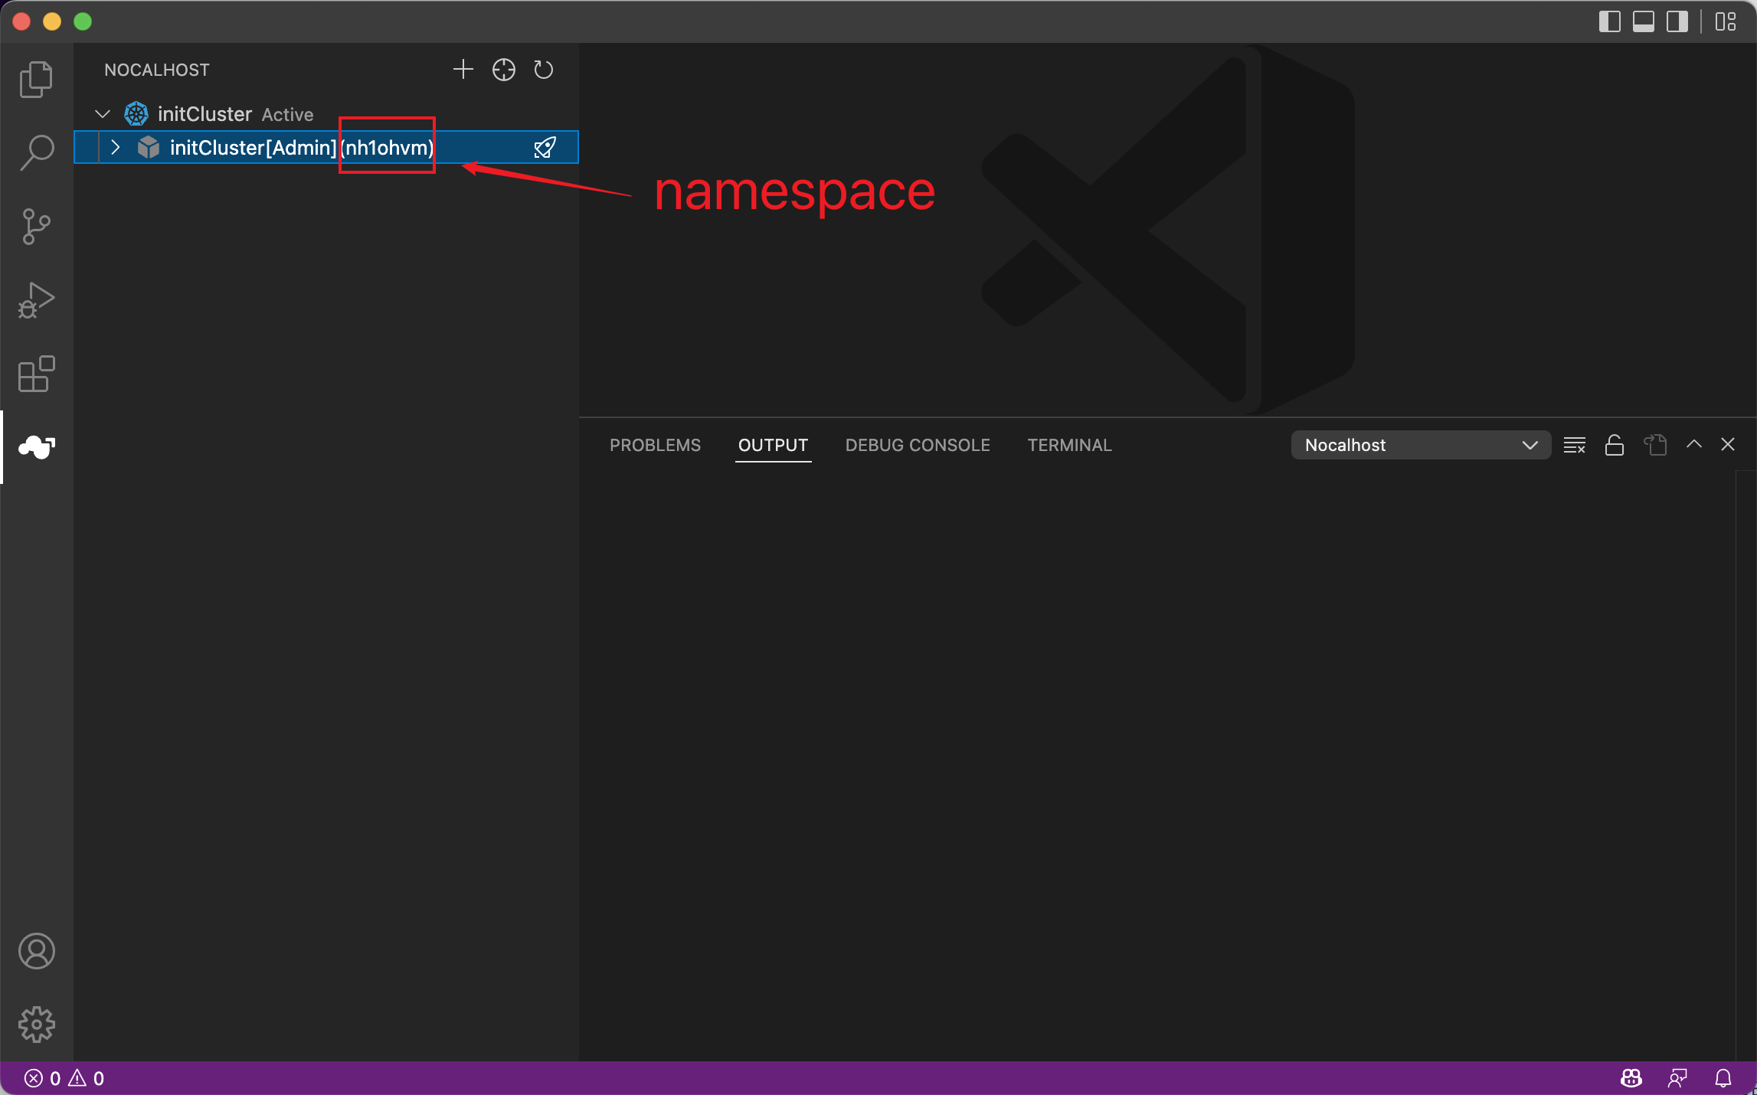Open output log in editor
This screenshot has width=1757, height=1095.
(1655, 445)
